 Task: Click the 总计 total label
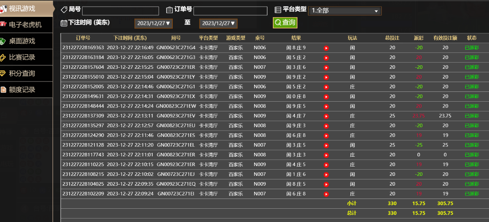tap(352, 213)
